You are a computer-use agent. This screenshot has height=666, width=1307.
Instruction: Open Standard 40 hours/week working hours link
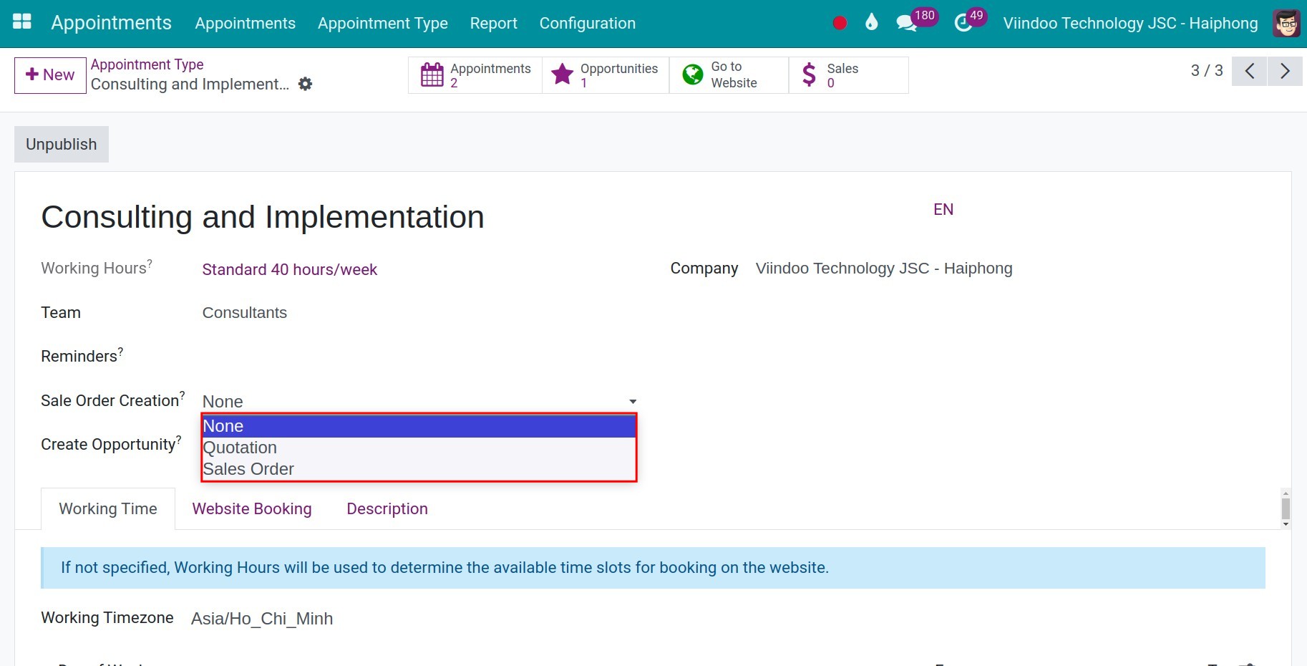tap(289, 269)
